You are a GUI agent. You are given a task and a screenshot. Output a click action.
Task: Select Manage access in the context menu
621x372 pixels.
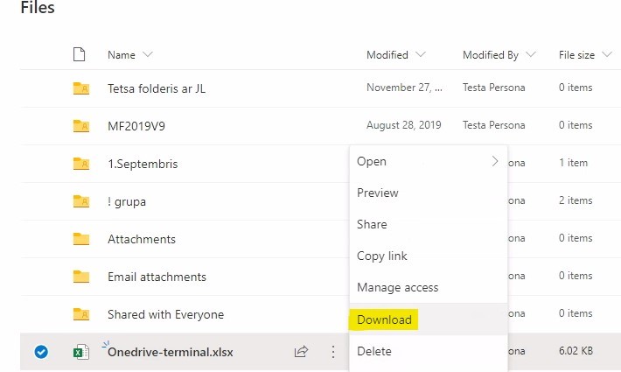[x=398, y=287]
